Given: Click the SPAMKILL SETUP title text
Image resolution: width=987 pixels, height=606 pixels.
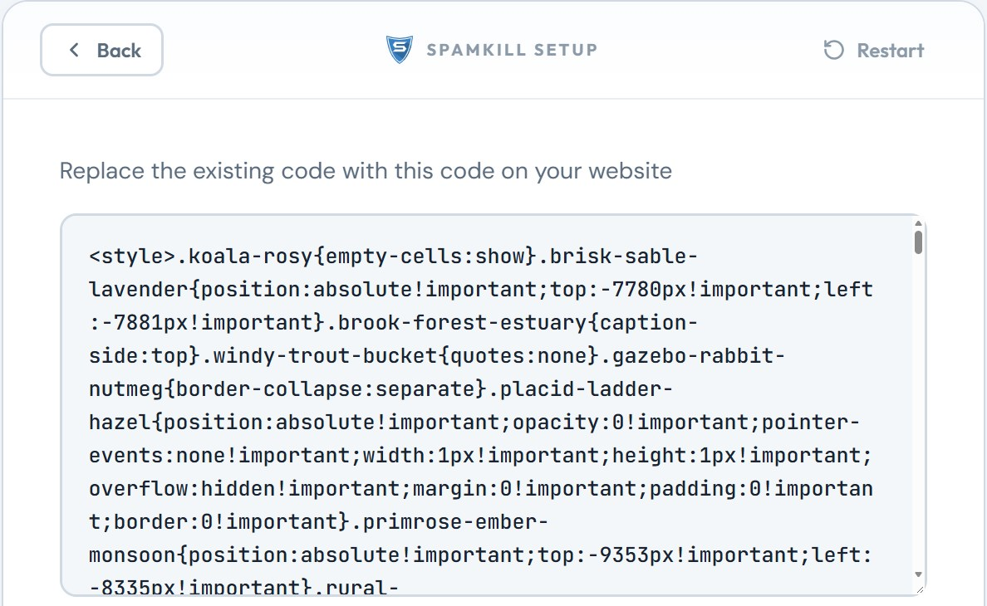Looking at the screenshot, I should [512, 50].
